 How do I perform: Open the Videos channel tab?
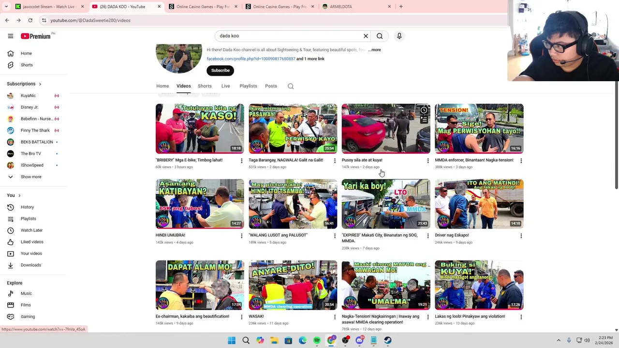(183, 86)
